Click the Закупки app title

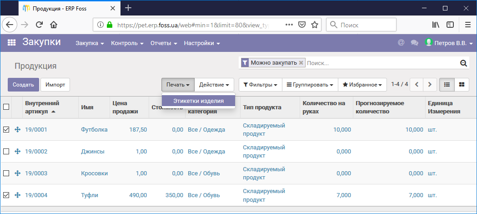click(x=41, y=42)
